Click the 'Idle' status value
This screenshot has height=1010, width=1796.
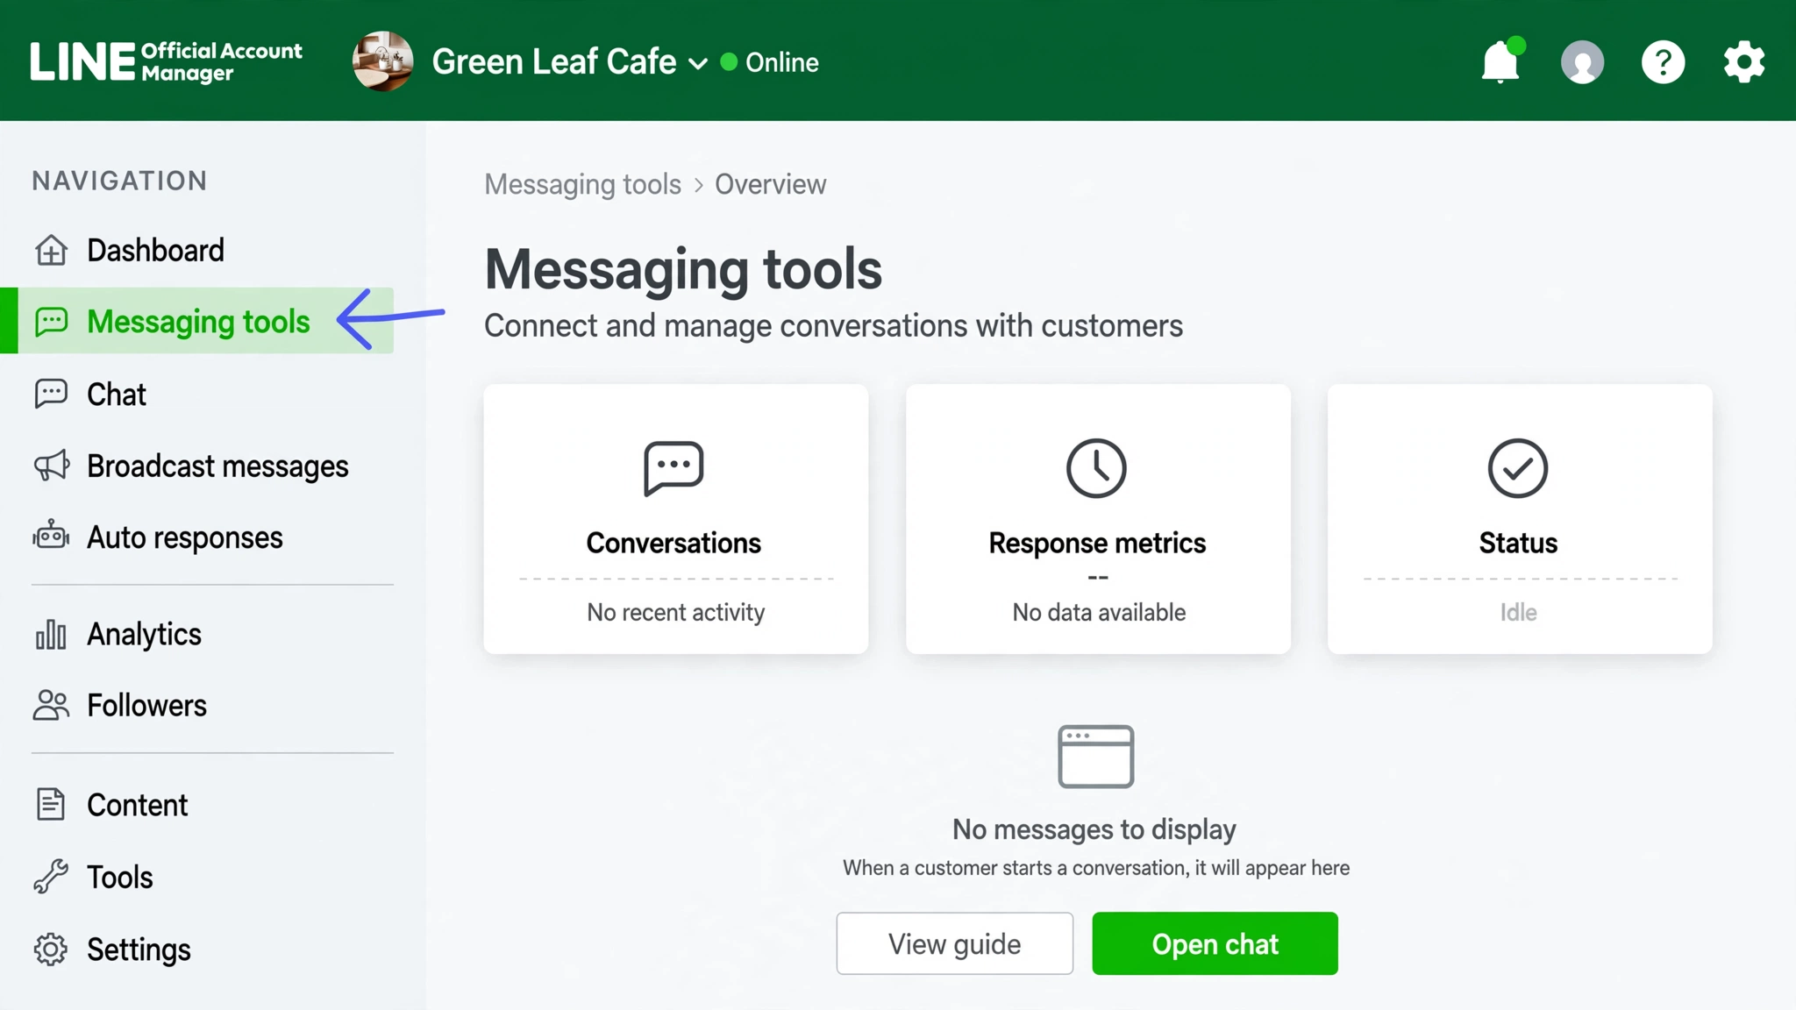[1518, 612]
